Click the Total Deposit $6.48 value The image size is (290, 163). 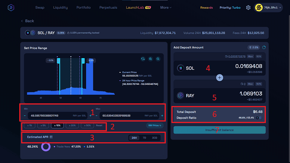[258, 112]
